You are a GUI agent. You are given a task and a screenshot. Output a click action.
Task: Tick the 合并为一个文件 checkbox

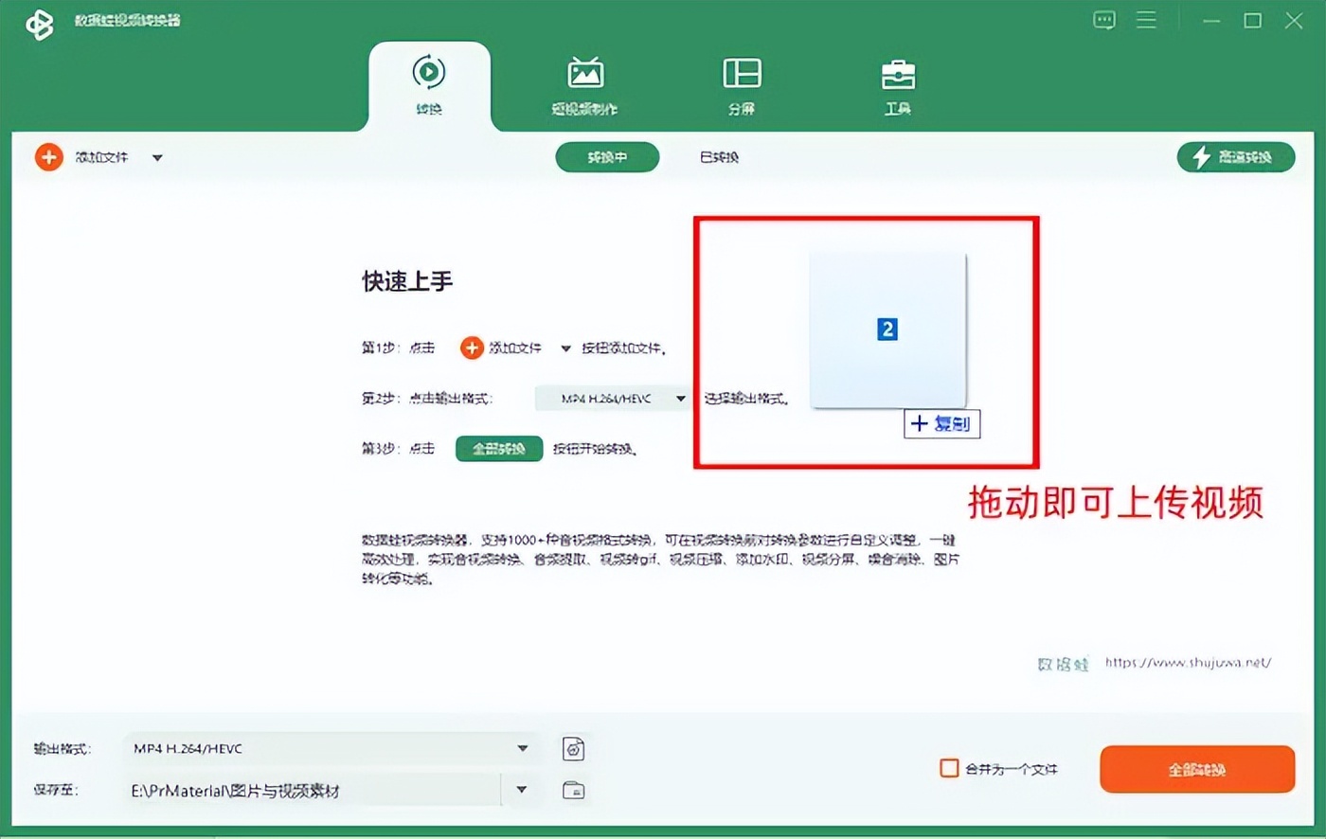(949, 768)
